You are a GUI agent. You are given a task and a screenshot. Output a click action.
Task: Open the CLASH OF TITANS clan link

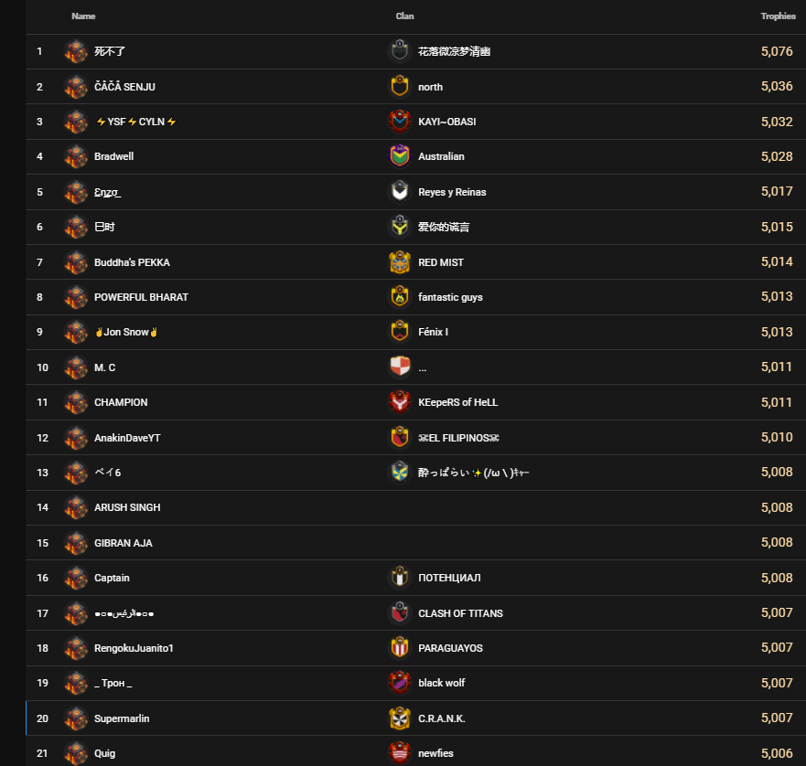(460, 613)
